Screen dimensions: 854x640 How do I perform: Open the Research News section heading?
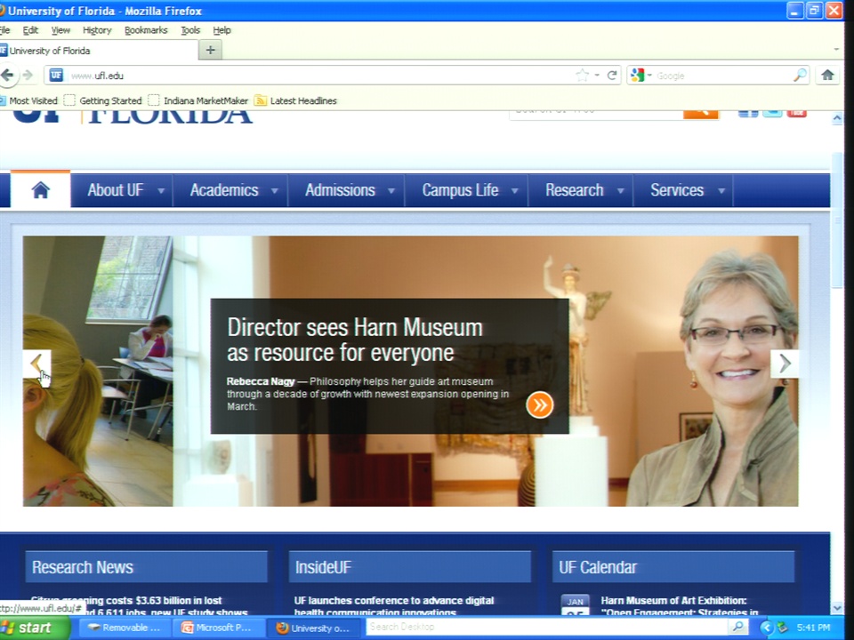point(83,567)
